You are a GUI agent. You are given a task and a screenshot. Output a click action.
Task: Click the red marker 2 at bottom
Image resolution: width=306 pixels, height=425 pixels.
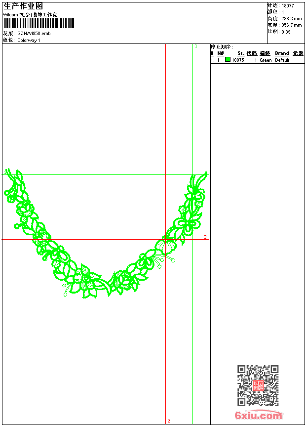pos(169,421)
